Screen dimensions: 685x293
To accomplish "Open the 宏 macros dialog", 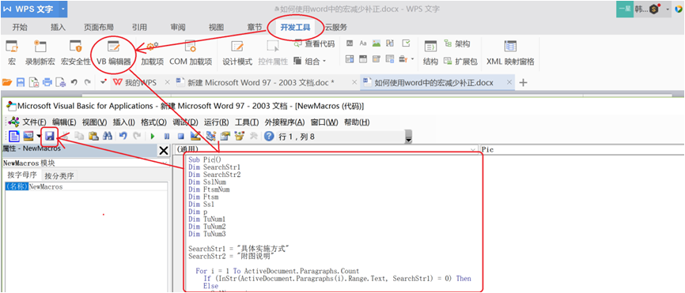I will click(12, 53).
